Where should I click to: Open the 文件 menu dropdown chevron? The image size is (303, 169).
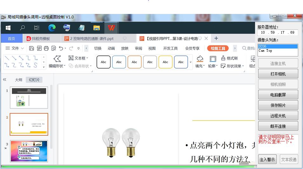pos(22,48)
